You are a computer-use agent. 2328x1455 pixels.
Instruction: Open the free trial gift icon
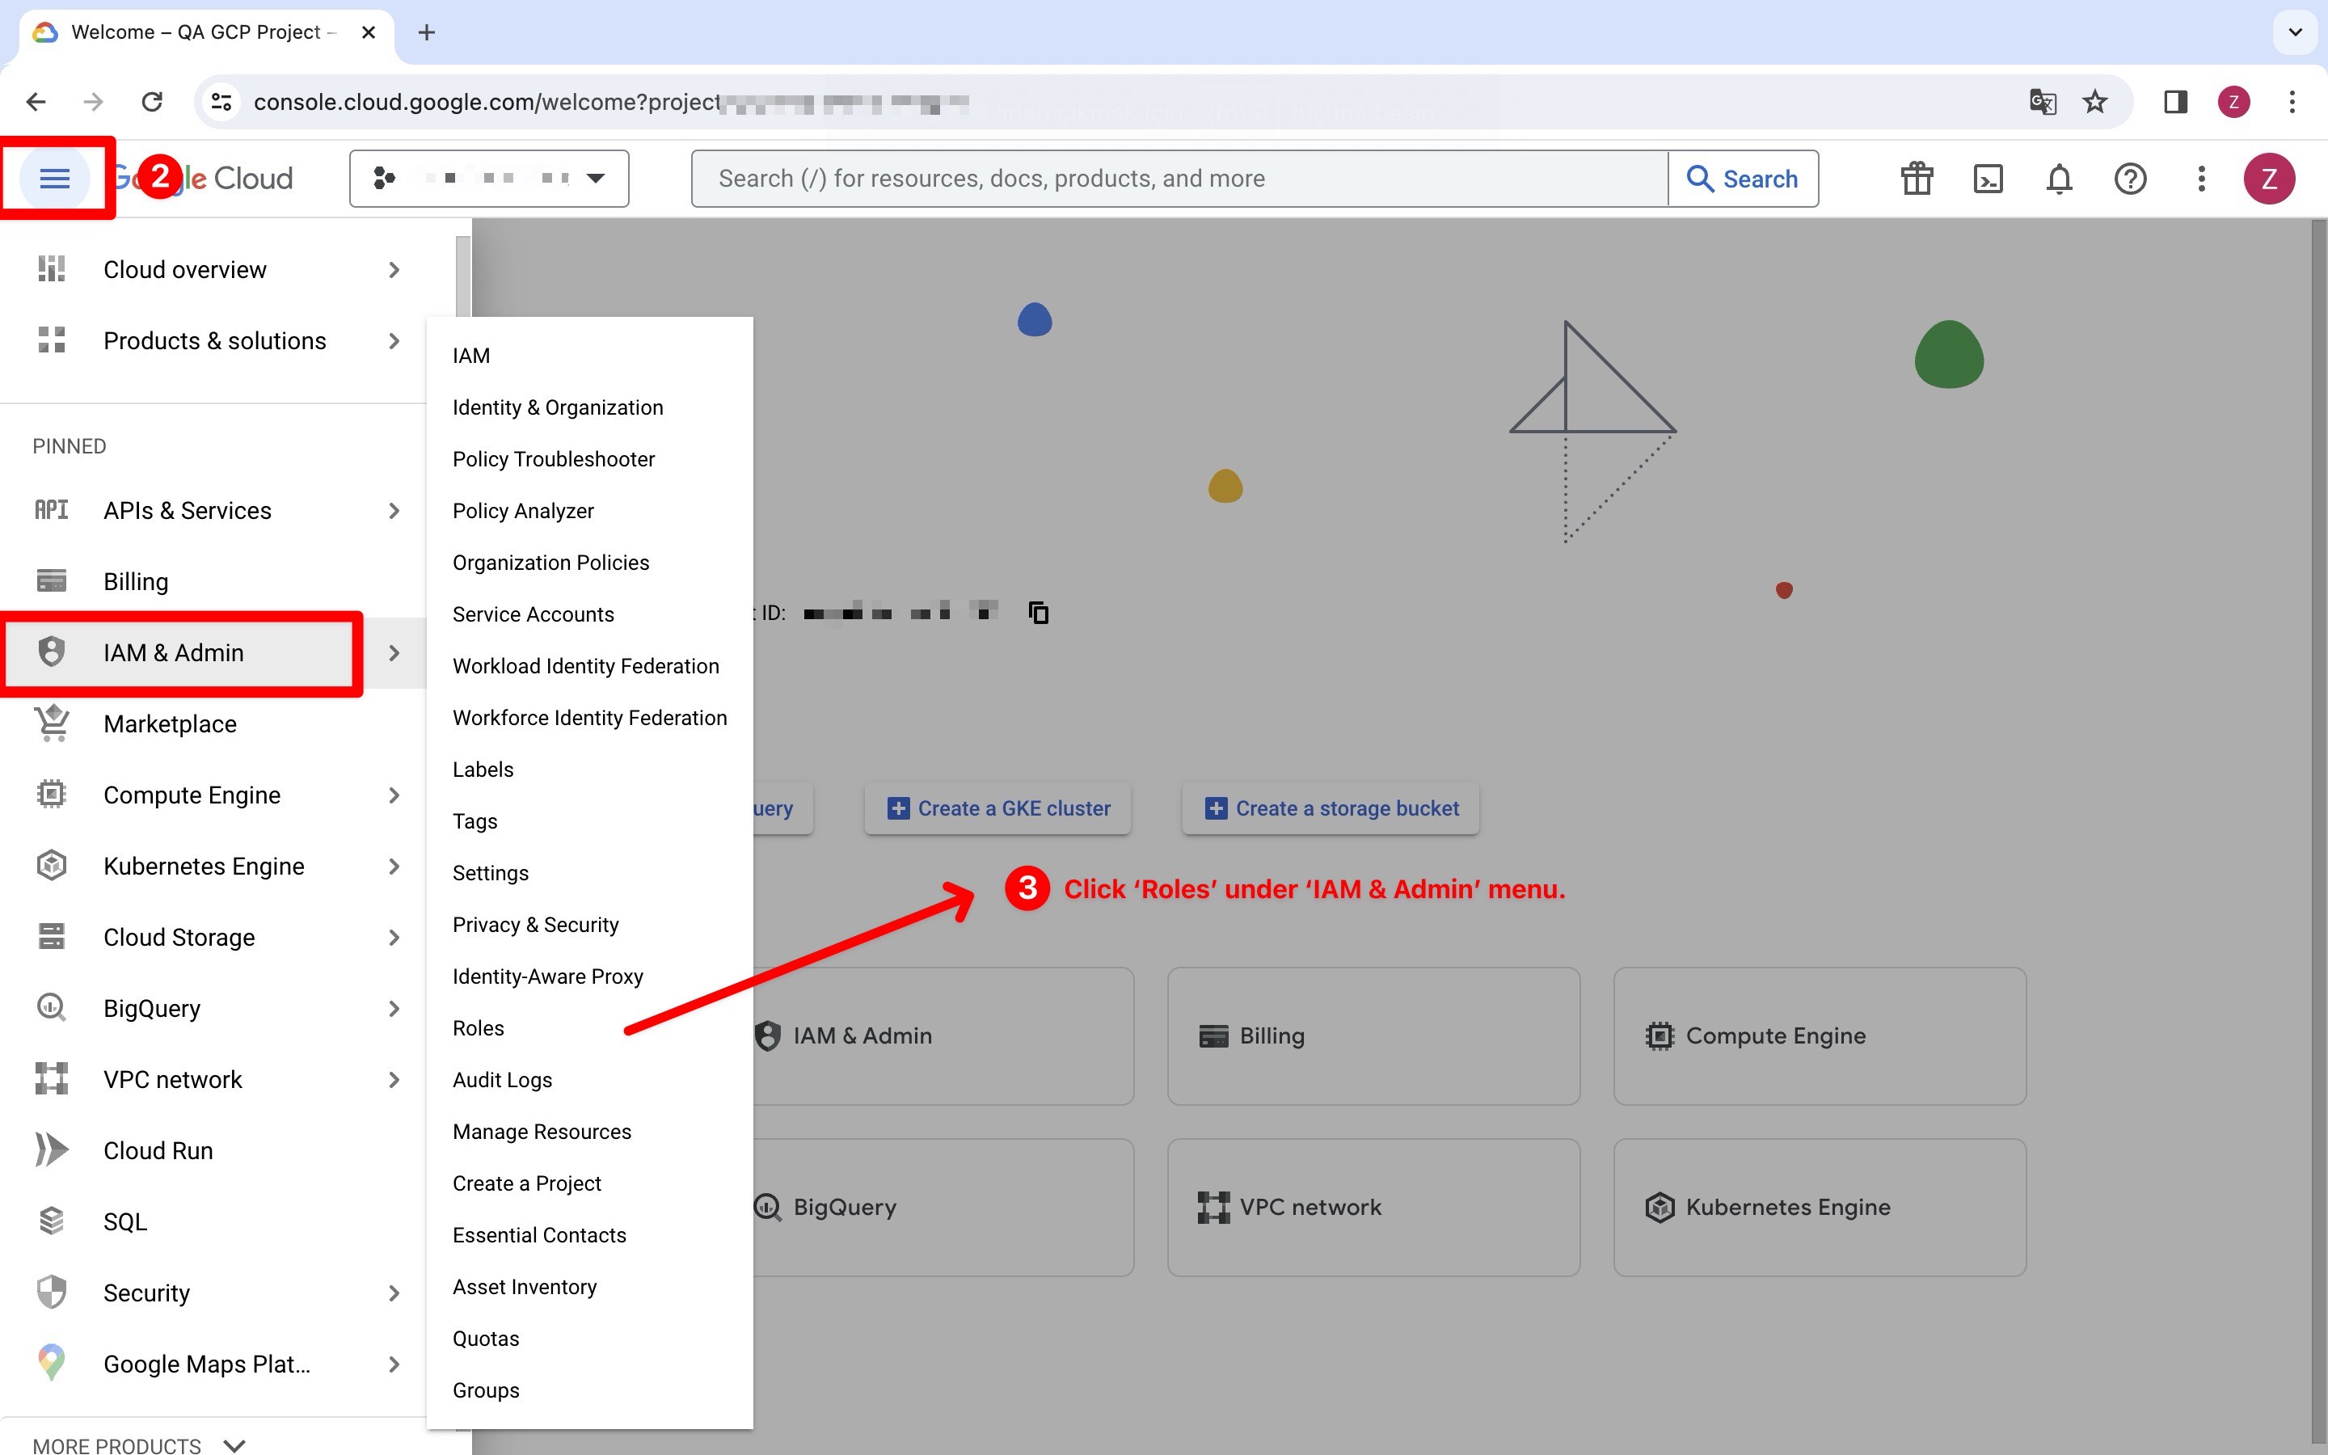[1917, 178]
